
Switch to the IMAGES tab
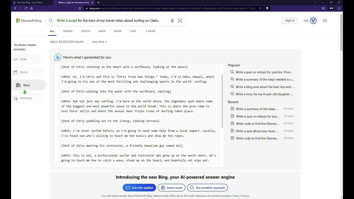click(x=68, y=31)
